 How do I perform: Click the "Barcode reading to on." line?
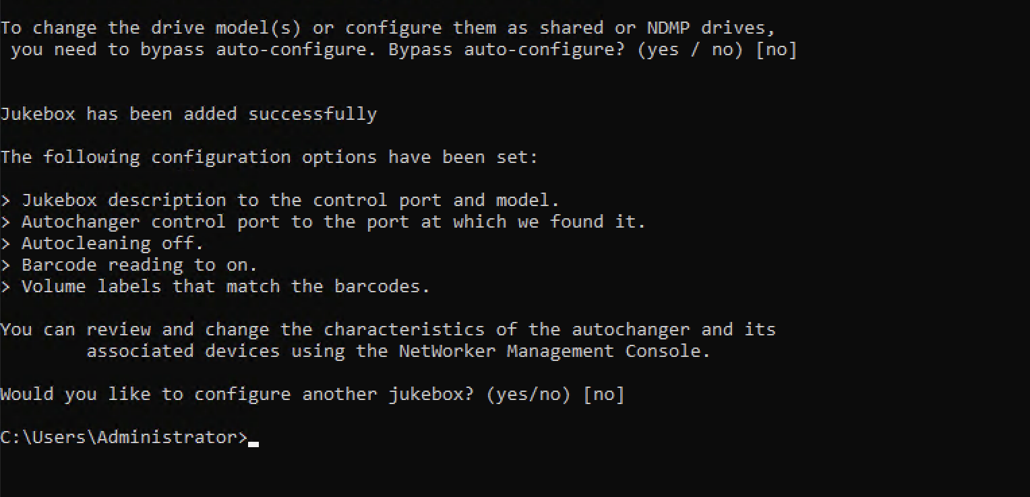point(139,265)
